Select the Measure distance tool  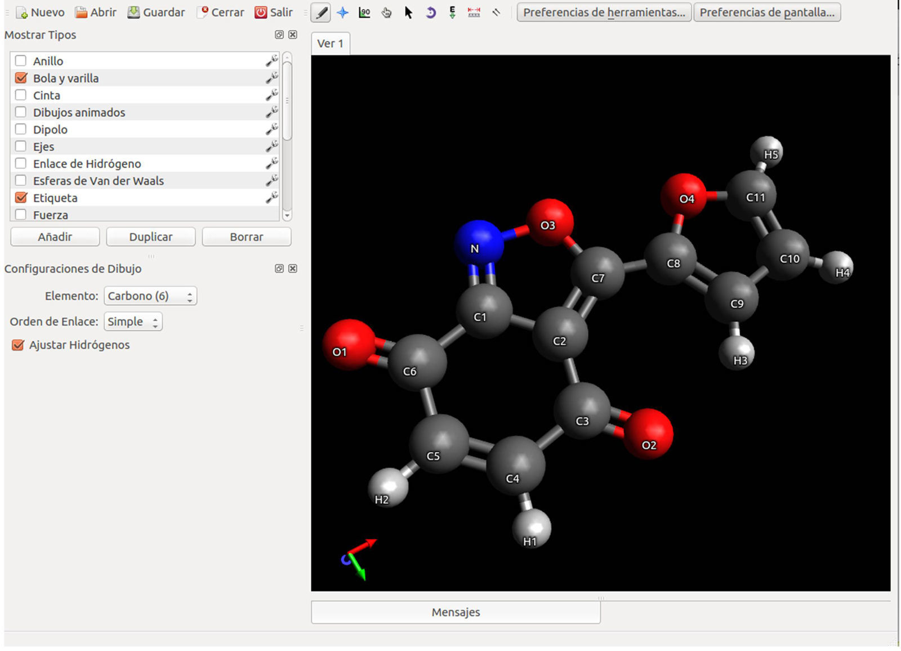click(474, 12)
